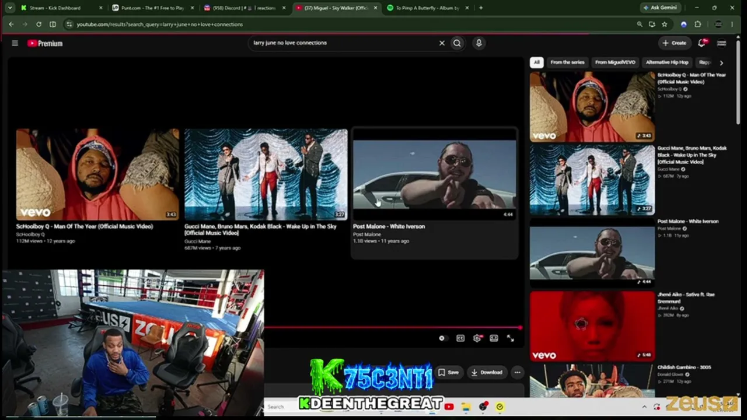
Task: Go to YouTube Premium home logo
Action: coord(45,43)
